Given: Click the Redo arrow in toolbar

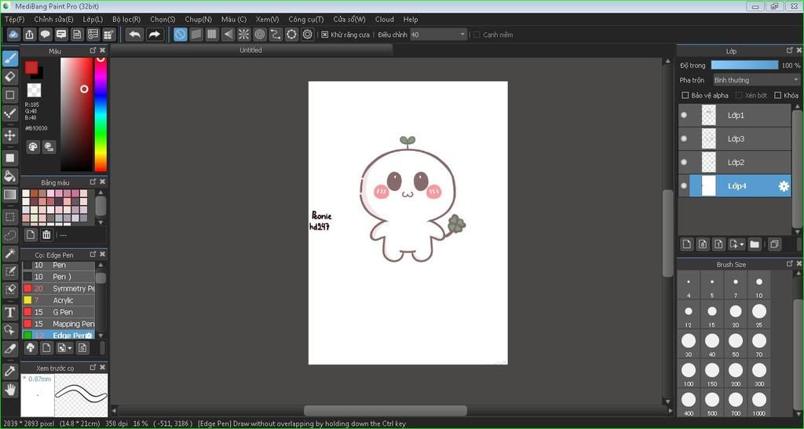Looking at the screenshot, I should (154, 35).
